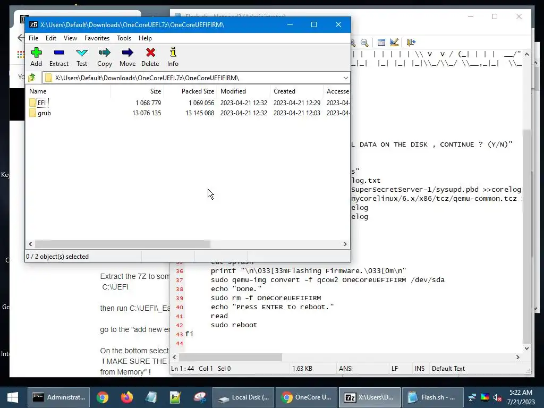Open the Edit menu
The image size is (544, 408).
51,38
